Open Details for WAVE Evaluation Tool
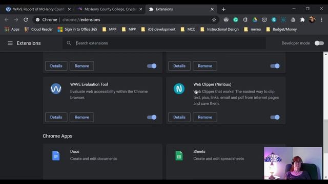 pos(56,117)
